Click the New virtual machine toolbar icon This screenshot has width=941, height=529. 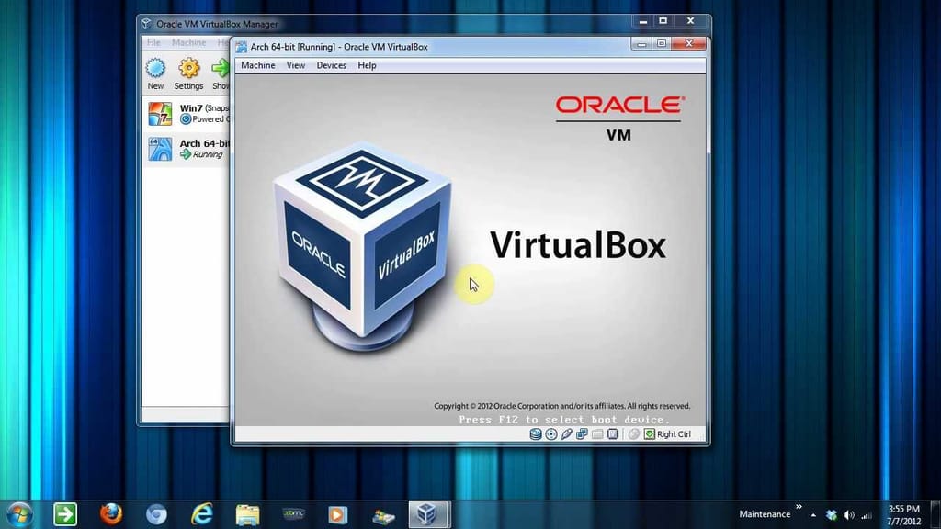coord(155,68)
